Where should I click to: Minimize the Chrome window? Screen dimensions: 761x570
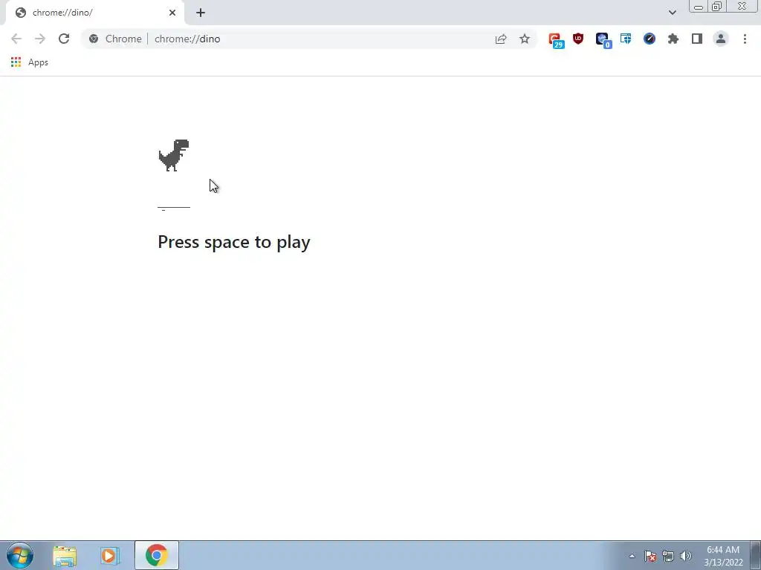699,7
